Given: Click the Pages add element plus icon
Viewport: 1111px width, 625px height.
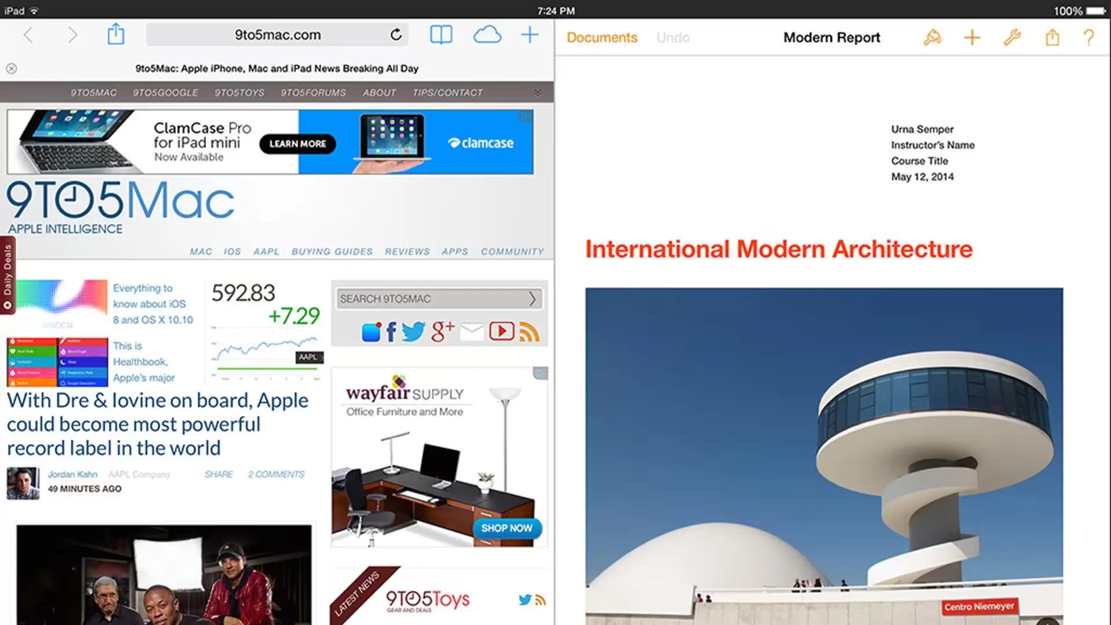Looking at the screenshot, I should (x=972, y=36).
